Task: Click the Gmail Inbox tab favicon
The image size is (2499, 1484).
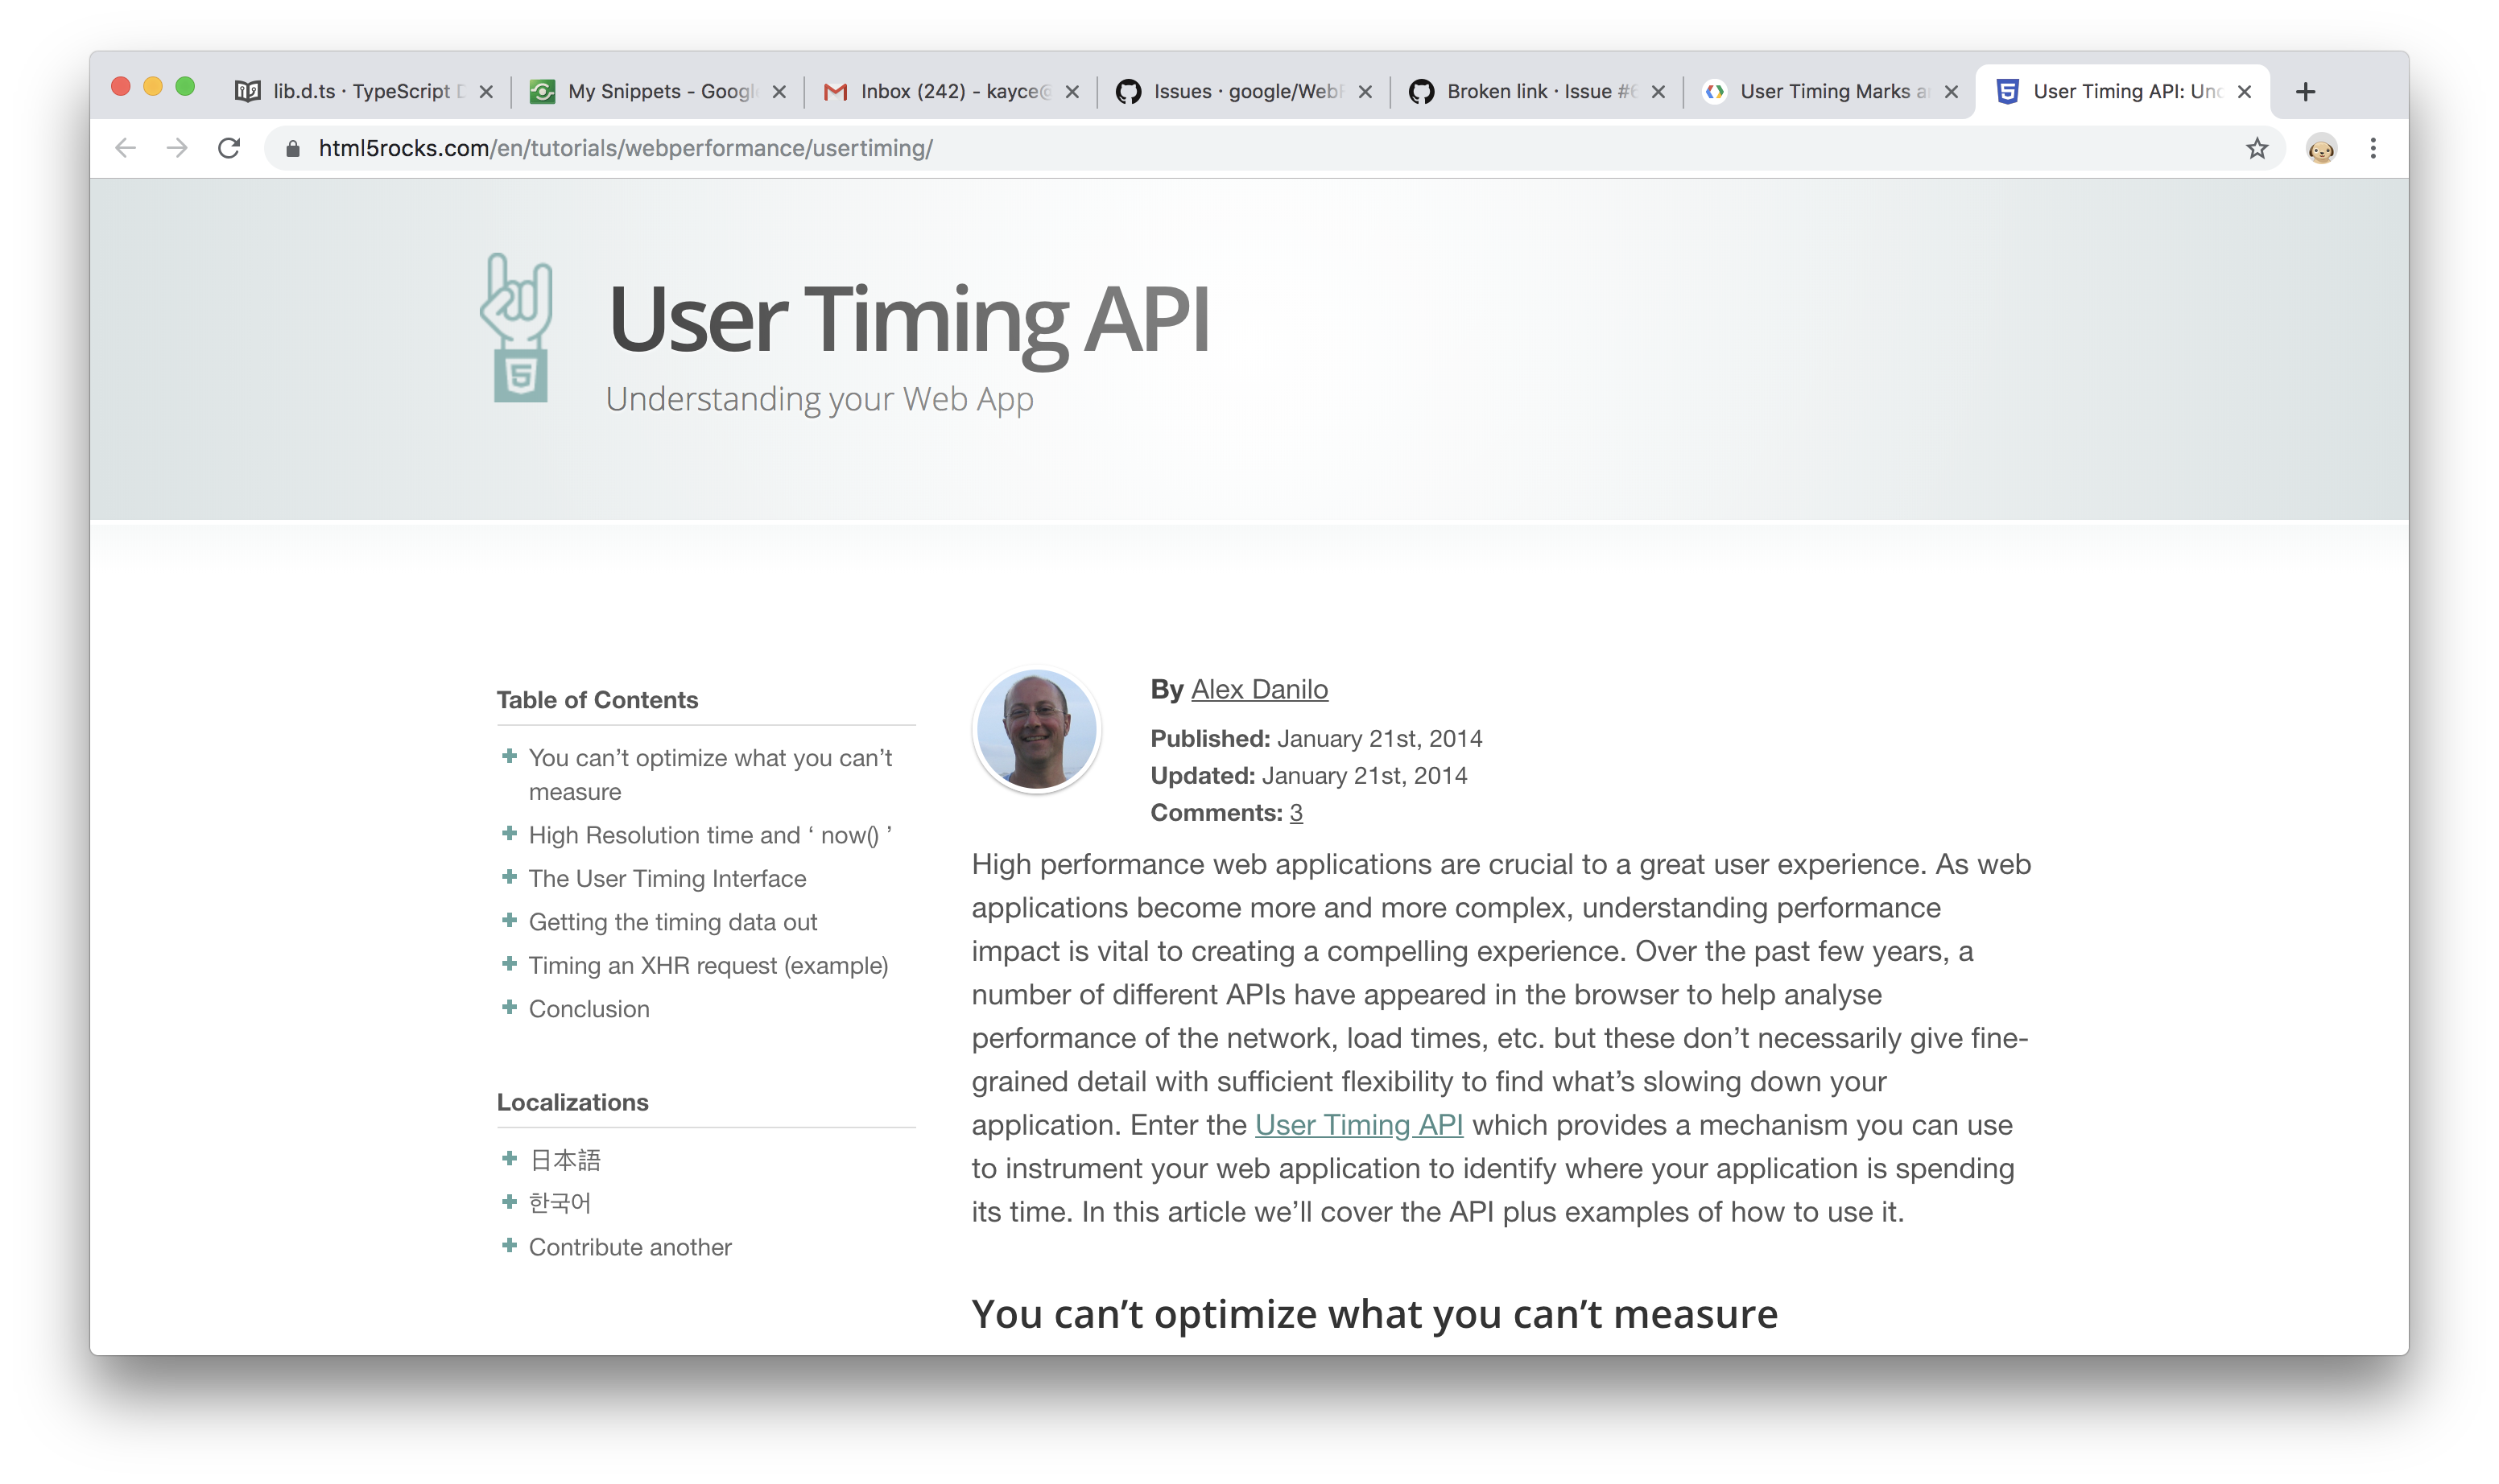Action: (836, 91)
